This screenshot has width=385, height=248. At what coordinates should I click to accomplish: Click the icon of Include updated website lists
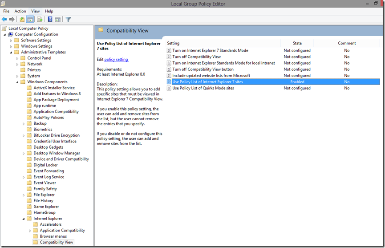point(169,76)
